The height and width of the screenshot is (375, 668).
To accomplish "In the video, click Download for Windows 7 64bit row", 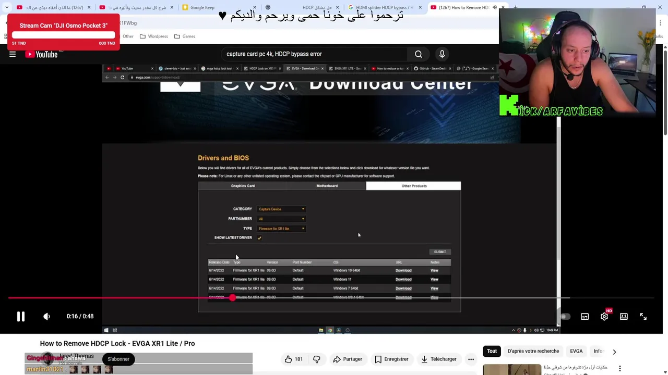I will 403,289.
